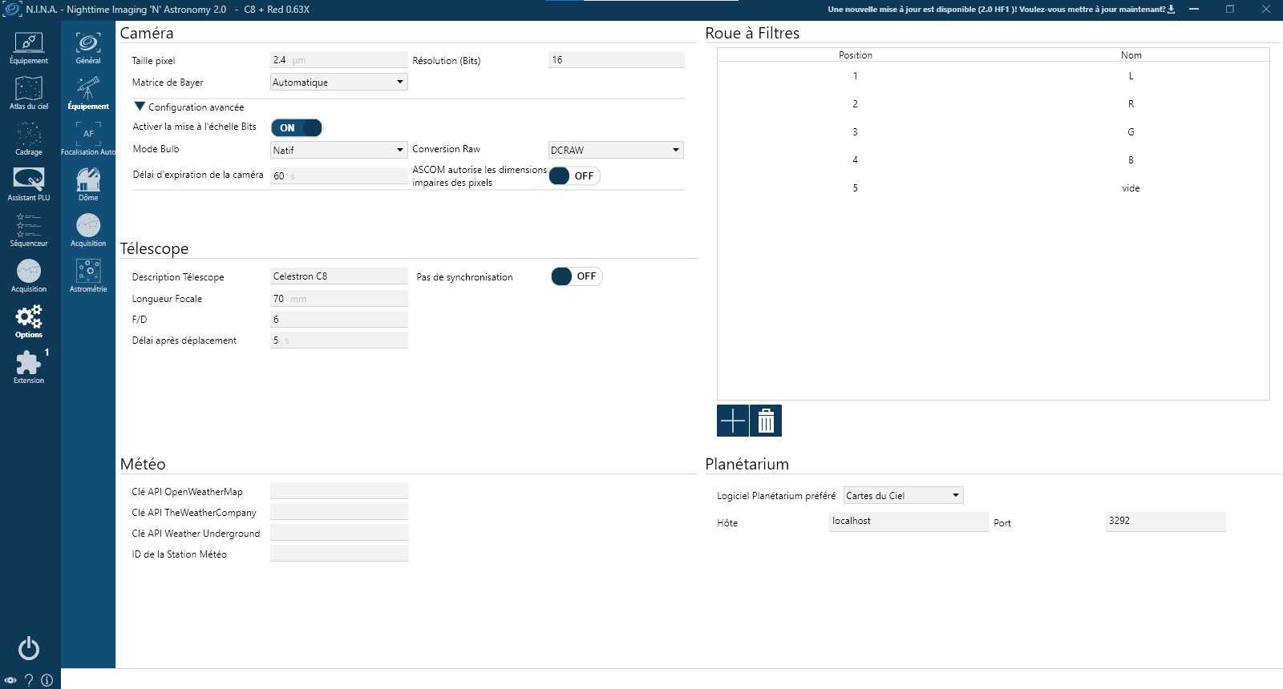Viewport: 1283px width, 689px height.
Task: Select filter row named vide
Action: click(x=993, y=188)
